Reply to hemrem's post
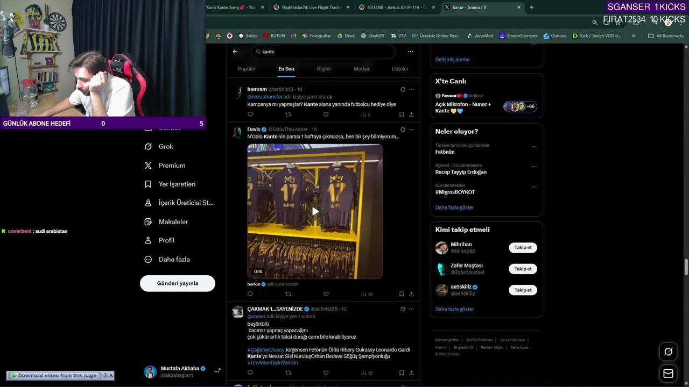Image resolution: width=689 pixels, height=387 pixels. pyautogui.click(x=250, y=114)
